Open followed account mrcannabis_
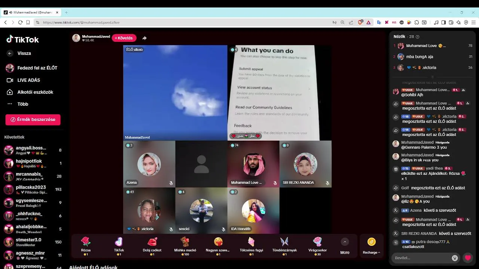This screenshot has height=269, width=479. coord(33,176)
